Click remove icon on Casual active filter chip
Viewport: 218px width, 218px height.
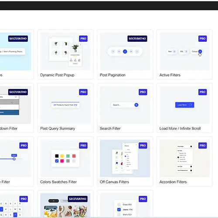click(x=200, y=51)
